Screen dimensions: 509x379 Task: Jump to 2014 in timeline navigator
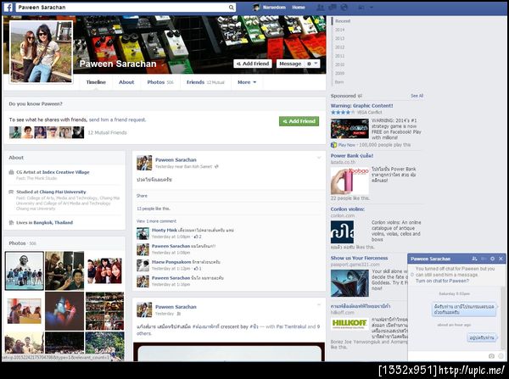click(339, 30)
